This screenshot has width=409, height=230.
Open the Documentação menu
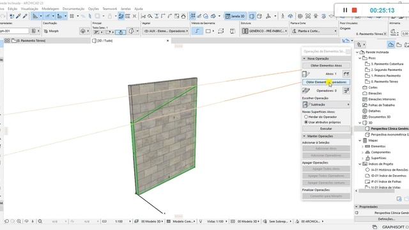(73, 9)
